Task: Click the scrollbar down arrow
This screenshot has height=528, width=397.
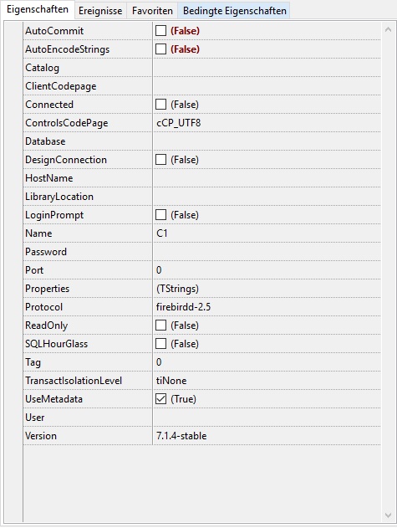Action: [388, 515]
